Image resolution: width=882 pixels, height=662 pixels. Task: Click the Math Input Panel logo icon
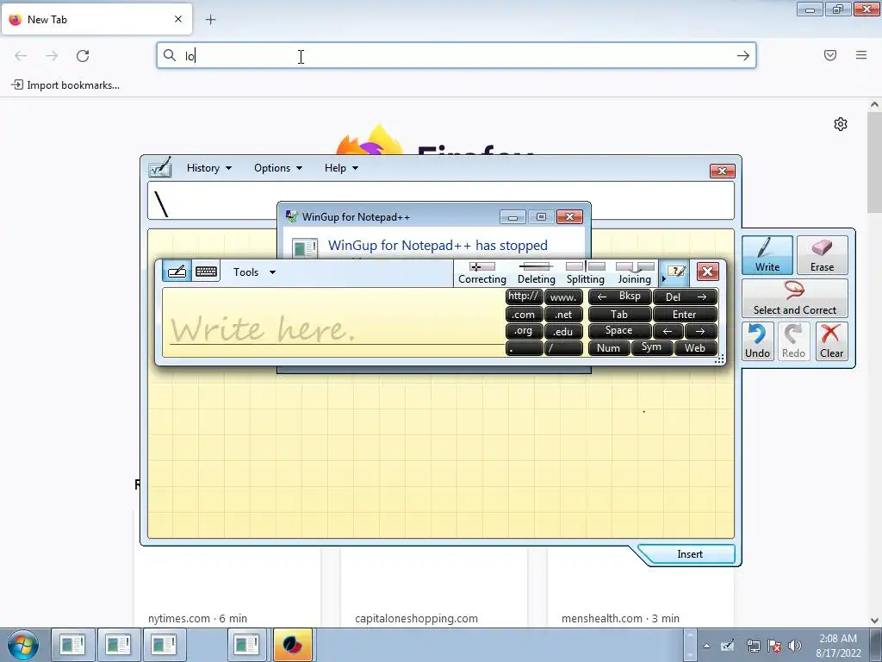pyautogui.click(x=159, y=168)
